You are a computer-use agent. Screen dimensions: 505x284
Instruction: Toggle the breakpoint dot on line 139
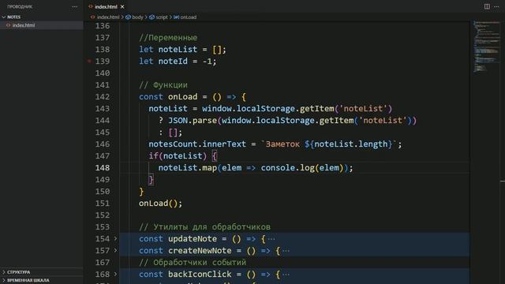[x=89, y=61]
